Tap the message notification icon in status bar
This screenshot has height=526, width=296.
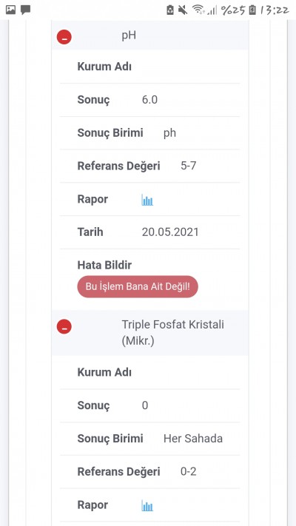[25, 10]
